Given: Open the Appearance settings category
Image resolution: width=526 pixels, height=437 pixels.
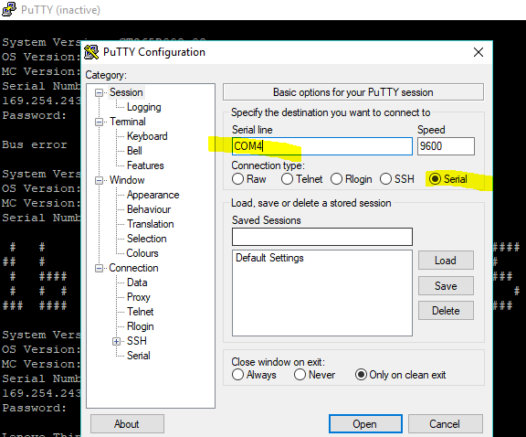Looking at the screenshot, I should coord(153,195).
